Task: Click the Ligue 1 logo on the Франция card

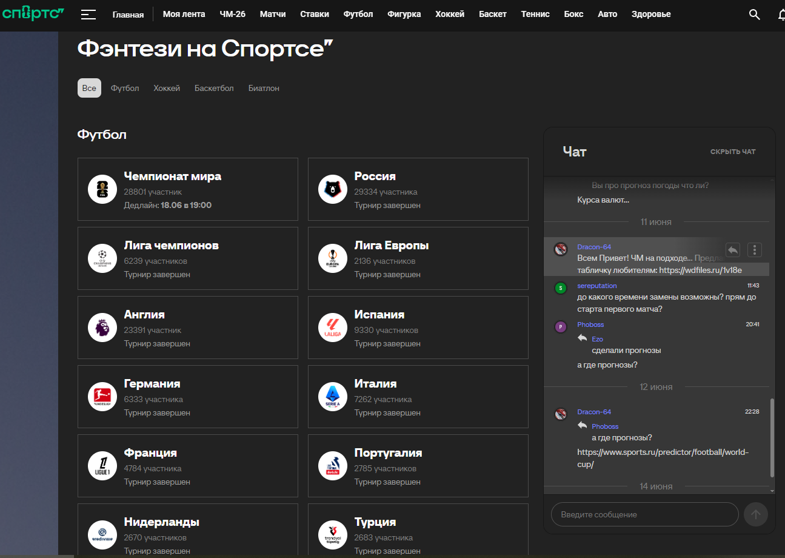Action: [x=102, y=466]
